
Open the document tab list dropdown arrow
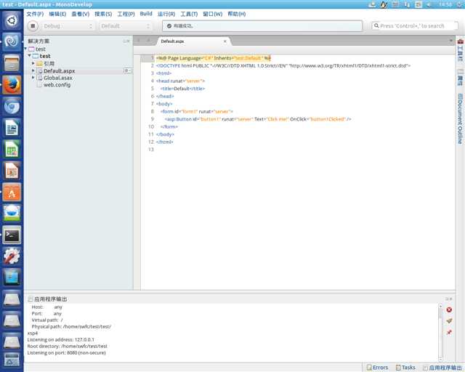(451, 41)
